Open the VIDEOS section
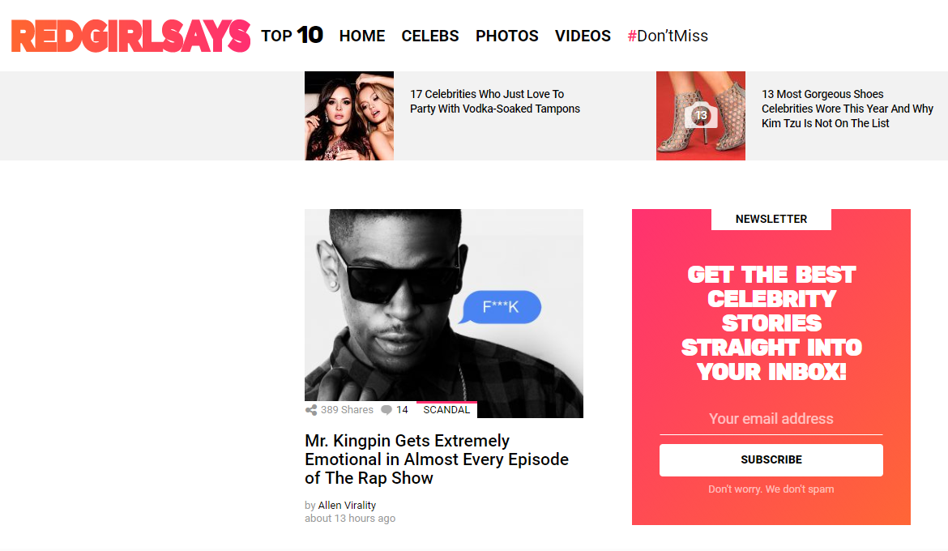948x551 pixels. tap(583, 36)
